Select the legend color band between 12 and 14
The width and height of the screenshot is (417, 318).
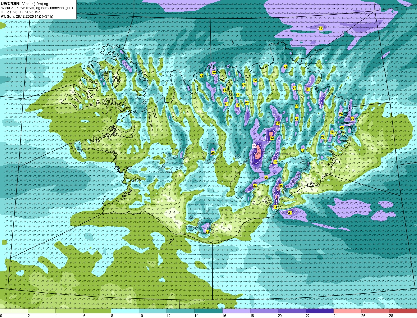tap(181, 311)
